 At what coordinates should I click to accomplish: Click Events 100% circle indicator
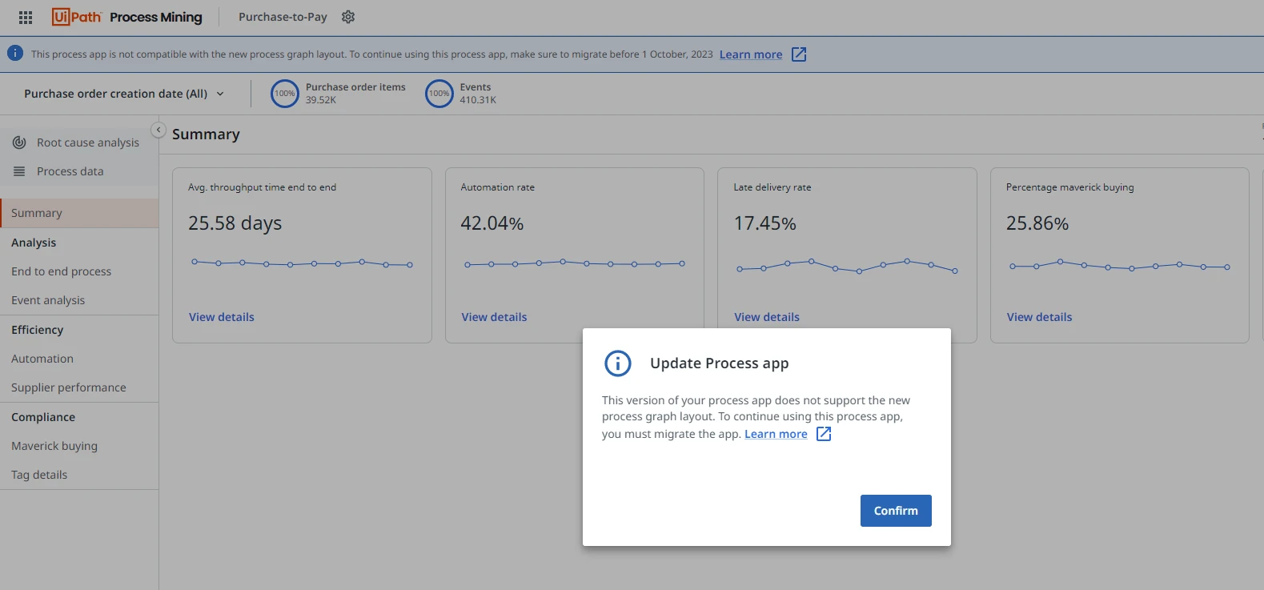439,94
